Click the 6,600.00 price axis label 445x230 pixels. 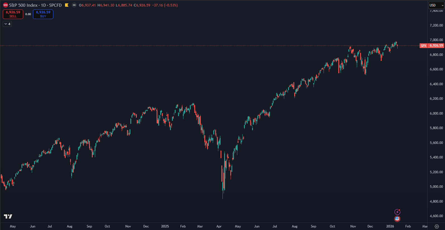(436, 69)
